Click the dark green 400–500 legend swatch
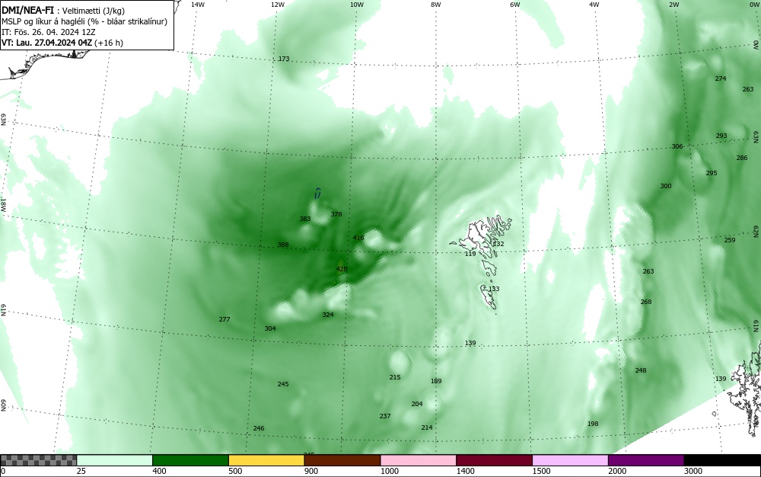This screenshot has height=477, width=761. point(190,460)
